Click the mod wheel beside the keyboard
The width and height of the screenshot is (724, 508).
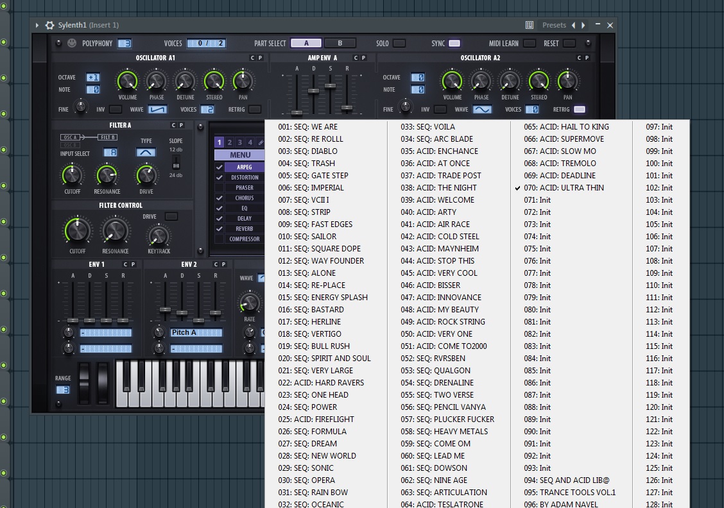point(103,383)
